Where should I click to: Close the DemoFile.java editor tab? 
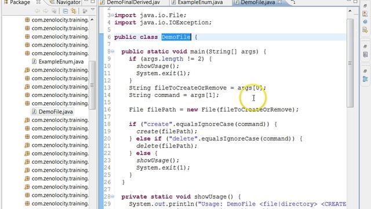click(x=279, y=2)
